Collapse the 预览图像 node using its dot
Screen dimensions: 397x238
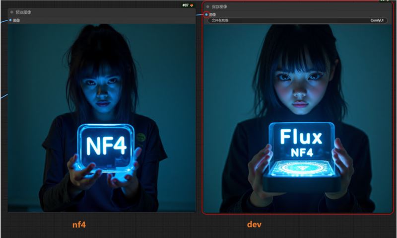tap(11, 12)
